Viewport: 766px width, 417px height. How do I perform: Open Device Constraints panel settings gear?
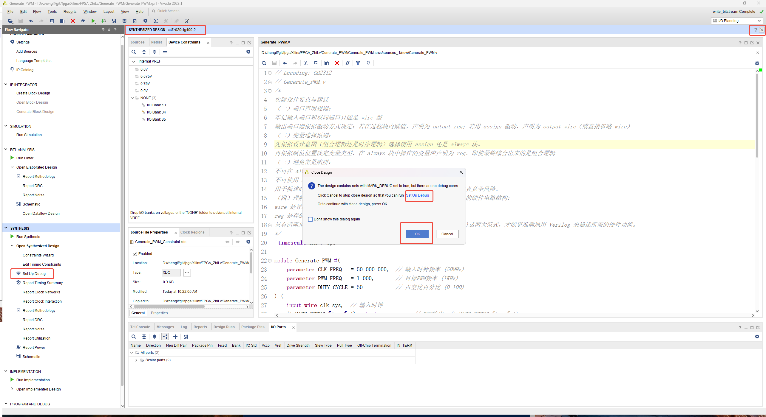248,52
